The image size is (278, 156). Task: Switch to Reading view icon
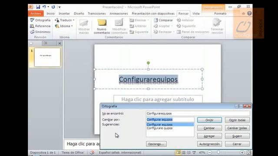coord(189,153)
